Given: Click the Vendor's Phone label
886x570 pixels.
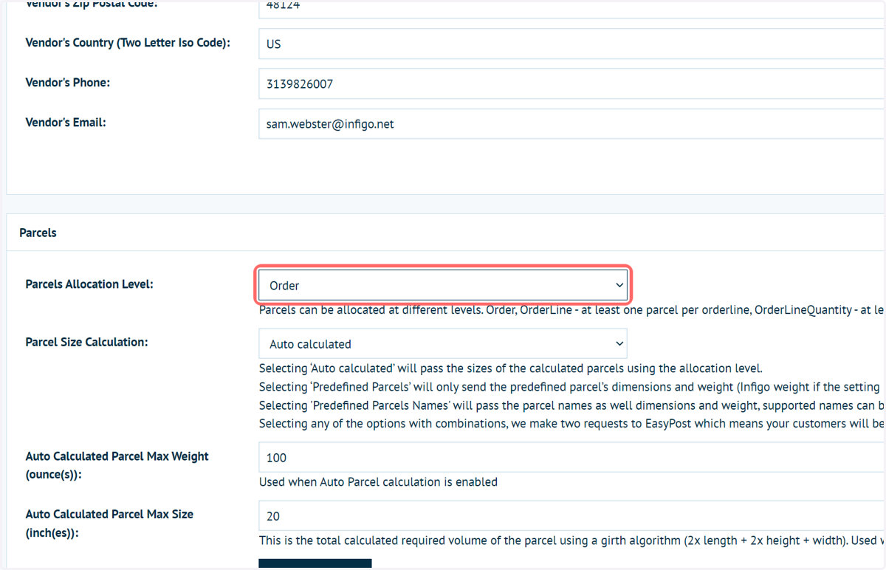Looking at the screenshot, I should tap(67, 83).
